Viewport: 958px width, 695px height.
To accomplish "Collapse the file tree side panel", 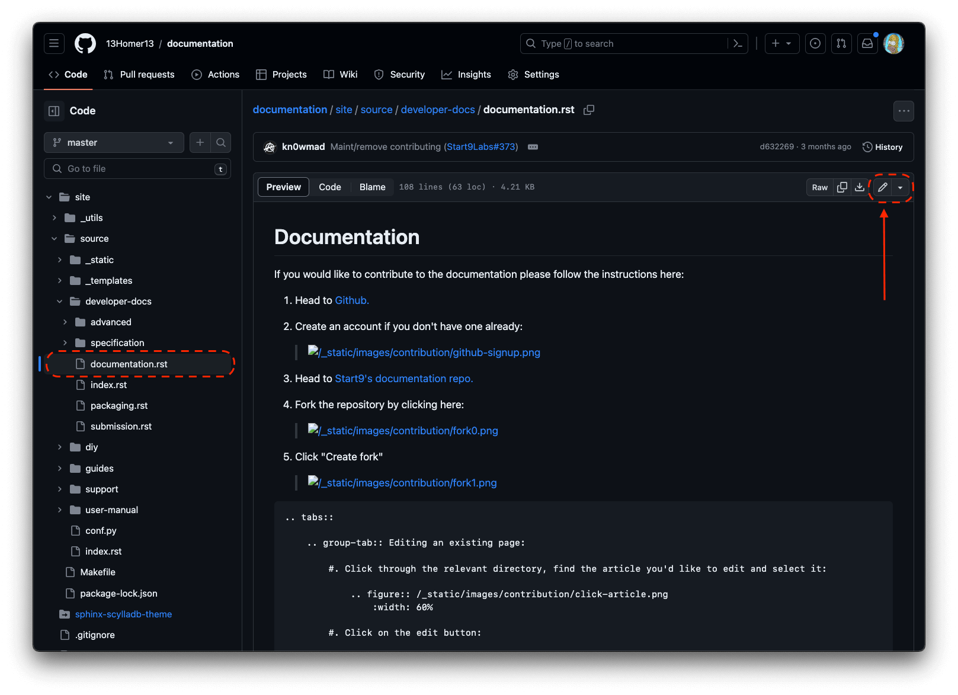I will coord(54,111).
